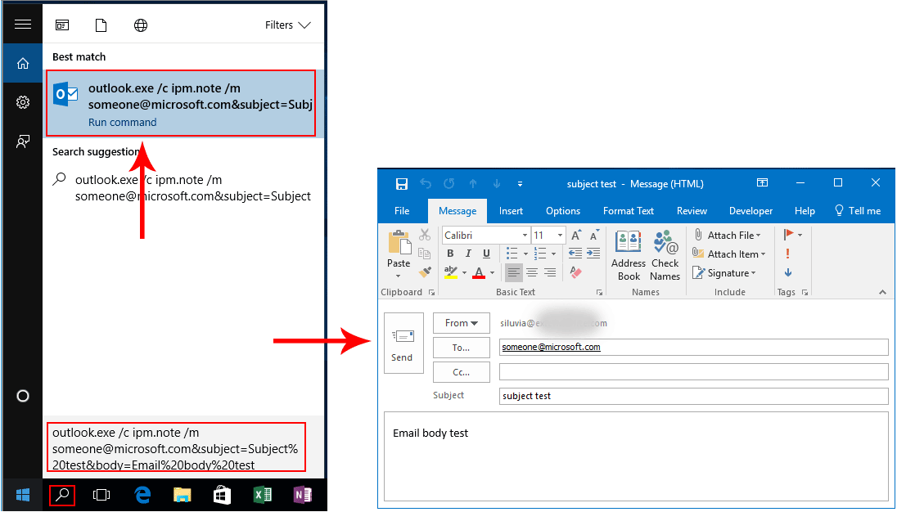Toggle Underline formatting
This screenshot has height=512, width=897.
486,254
